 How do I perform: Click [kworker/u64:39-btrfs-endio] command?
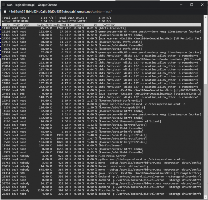[121, 128]
